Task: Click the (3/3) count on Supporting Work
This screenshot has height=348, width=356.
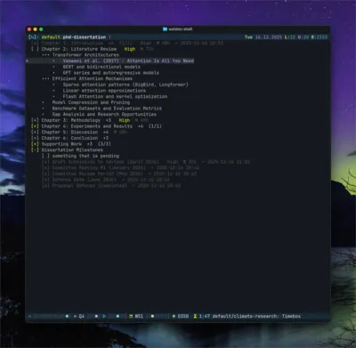Action: [104, 144]
